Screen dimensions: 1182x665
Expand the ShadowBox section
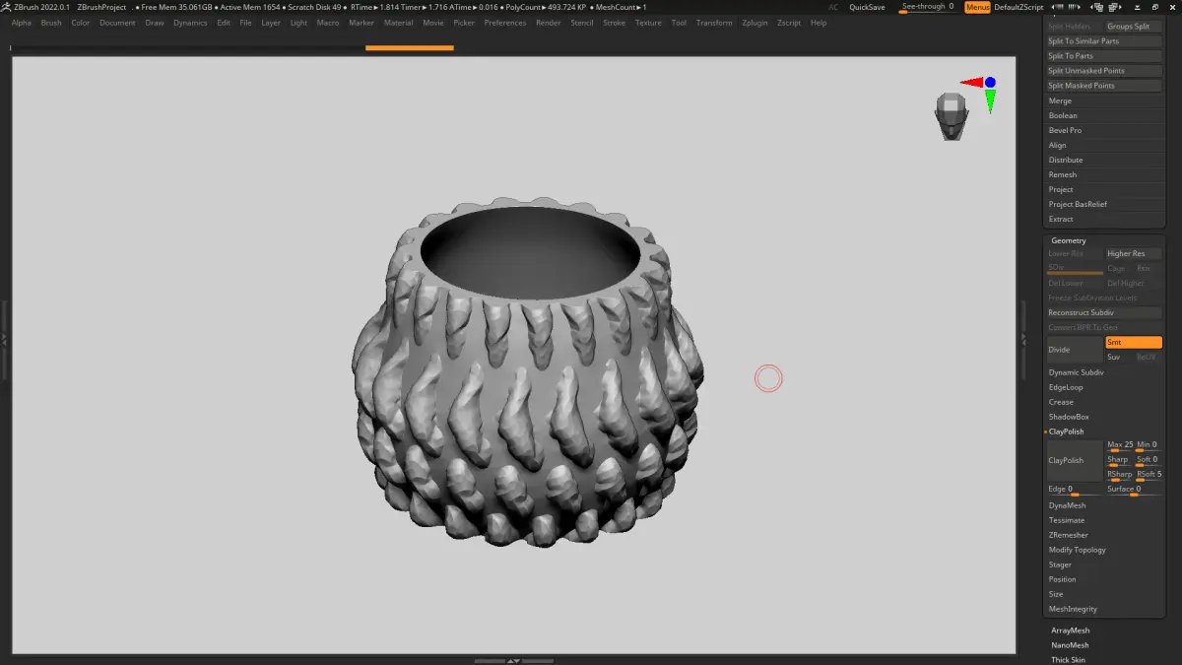1069,417
